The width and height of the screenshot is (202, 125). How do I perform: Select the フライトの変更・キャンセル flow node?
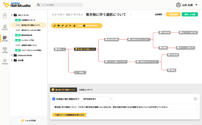[x=116, y=62]
